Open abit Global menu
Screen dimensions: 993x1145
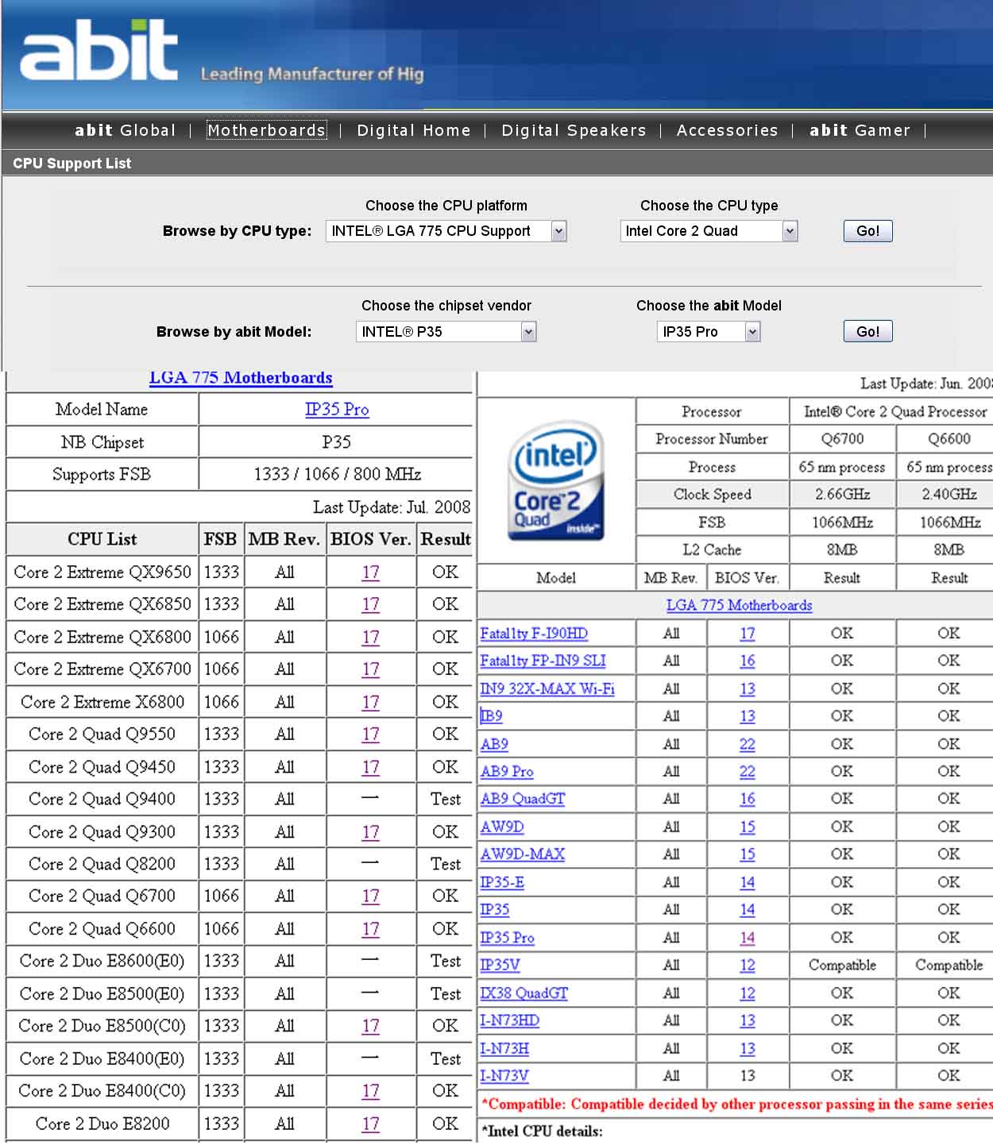[x=125, y=130]
